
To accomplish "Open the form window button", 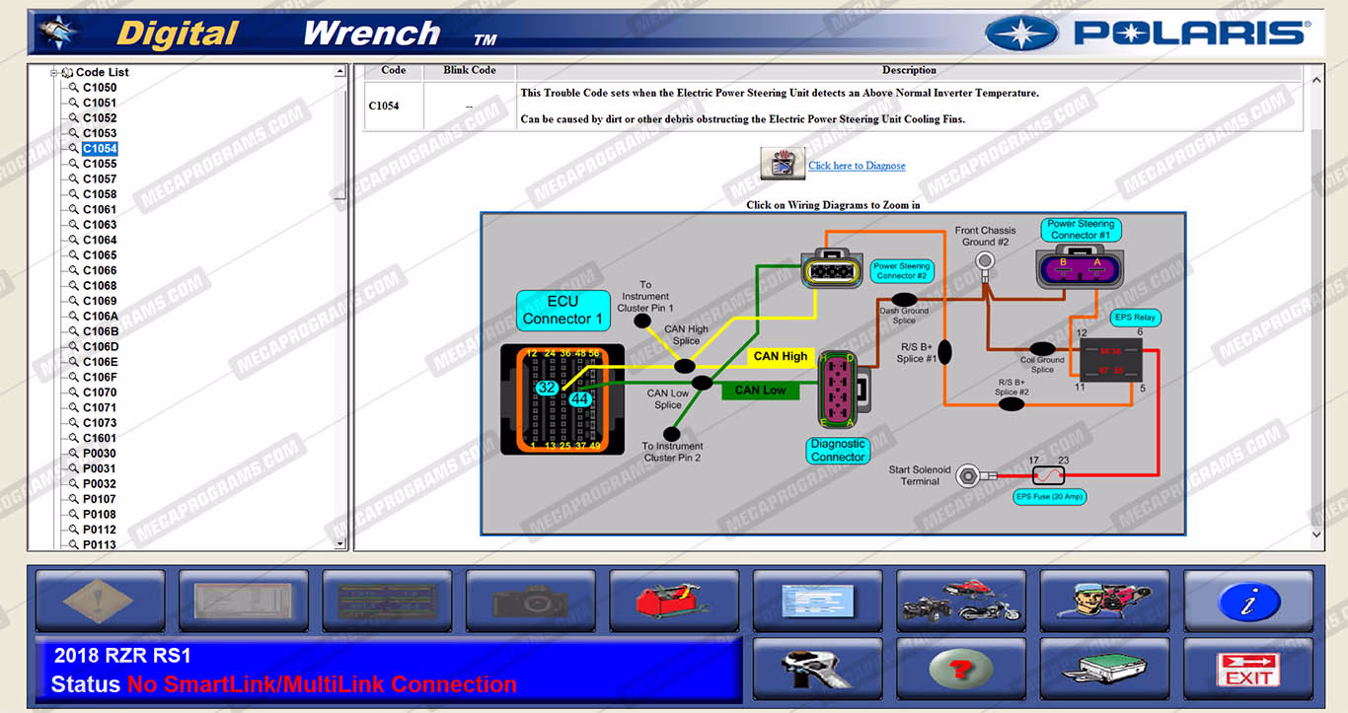I will [817, 601].
